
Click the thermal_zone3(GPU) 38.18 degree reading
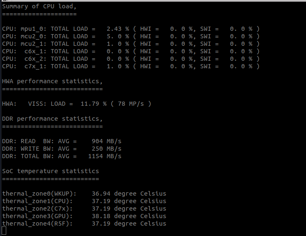pos(129,216)
